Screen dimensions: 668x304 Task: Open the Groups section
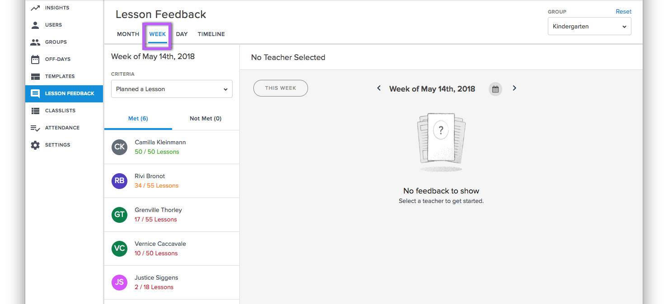tap(64, 42)
